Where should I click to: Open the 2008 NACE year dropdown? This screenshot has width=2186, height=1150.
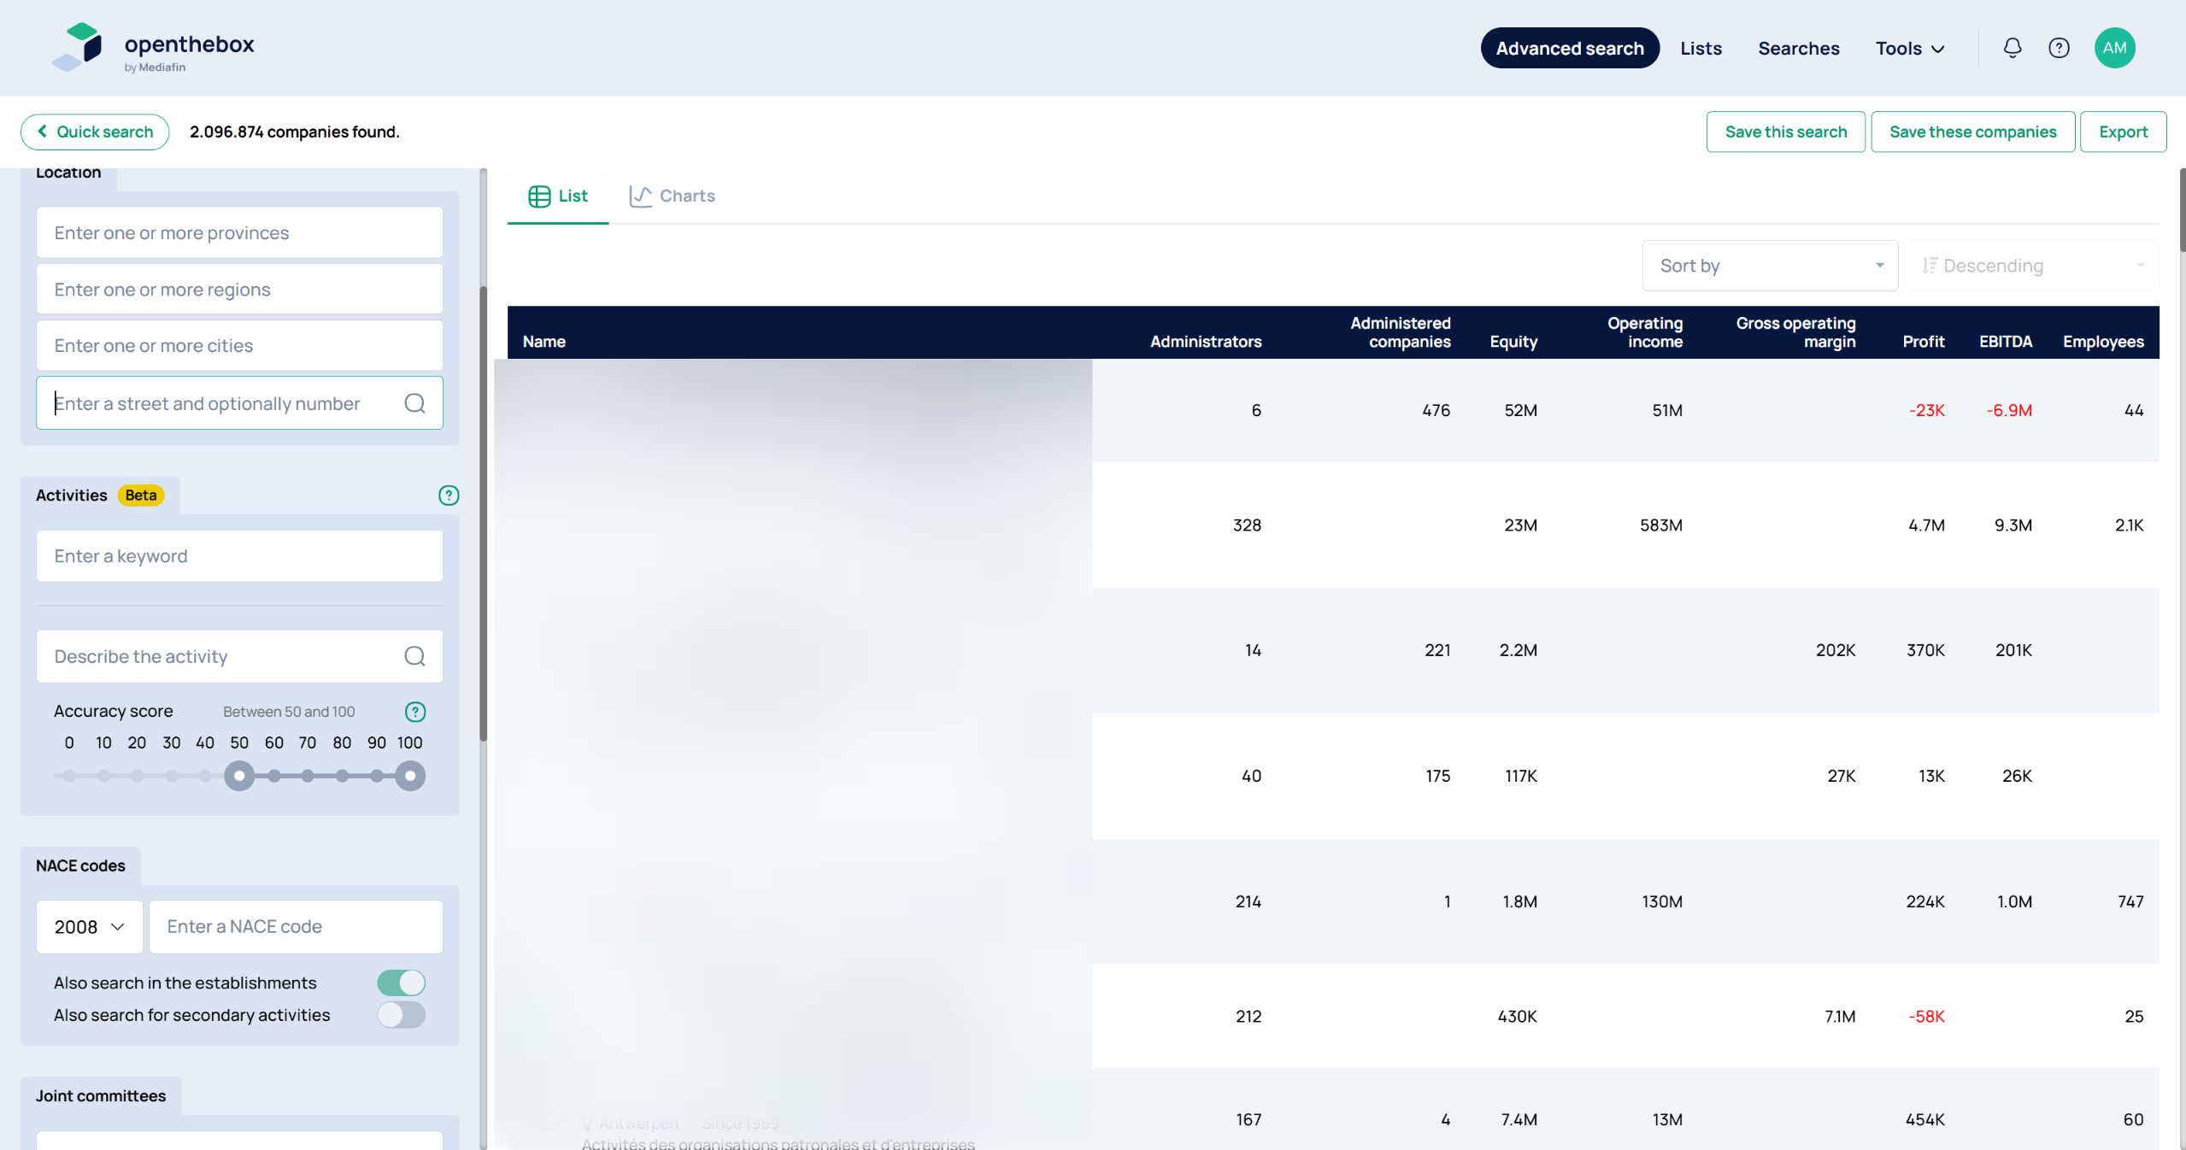[89, 927]
